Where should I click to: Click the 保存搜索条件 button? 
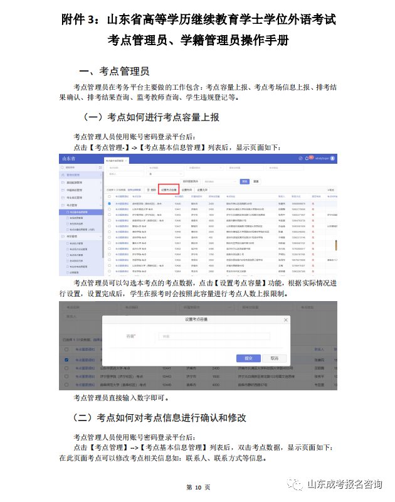point(191,181)
